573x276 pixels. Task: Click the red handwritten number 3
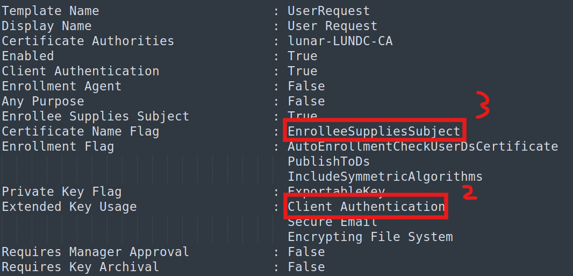tap(482, 104)
